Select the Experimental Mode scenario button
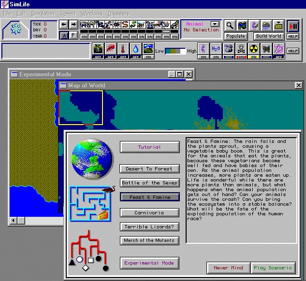306x281 pixels. coord(149,263)
